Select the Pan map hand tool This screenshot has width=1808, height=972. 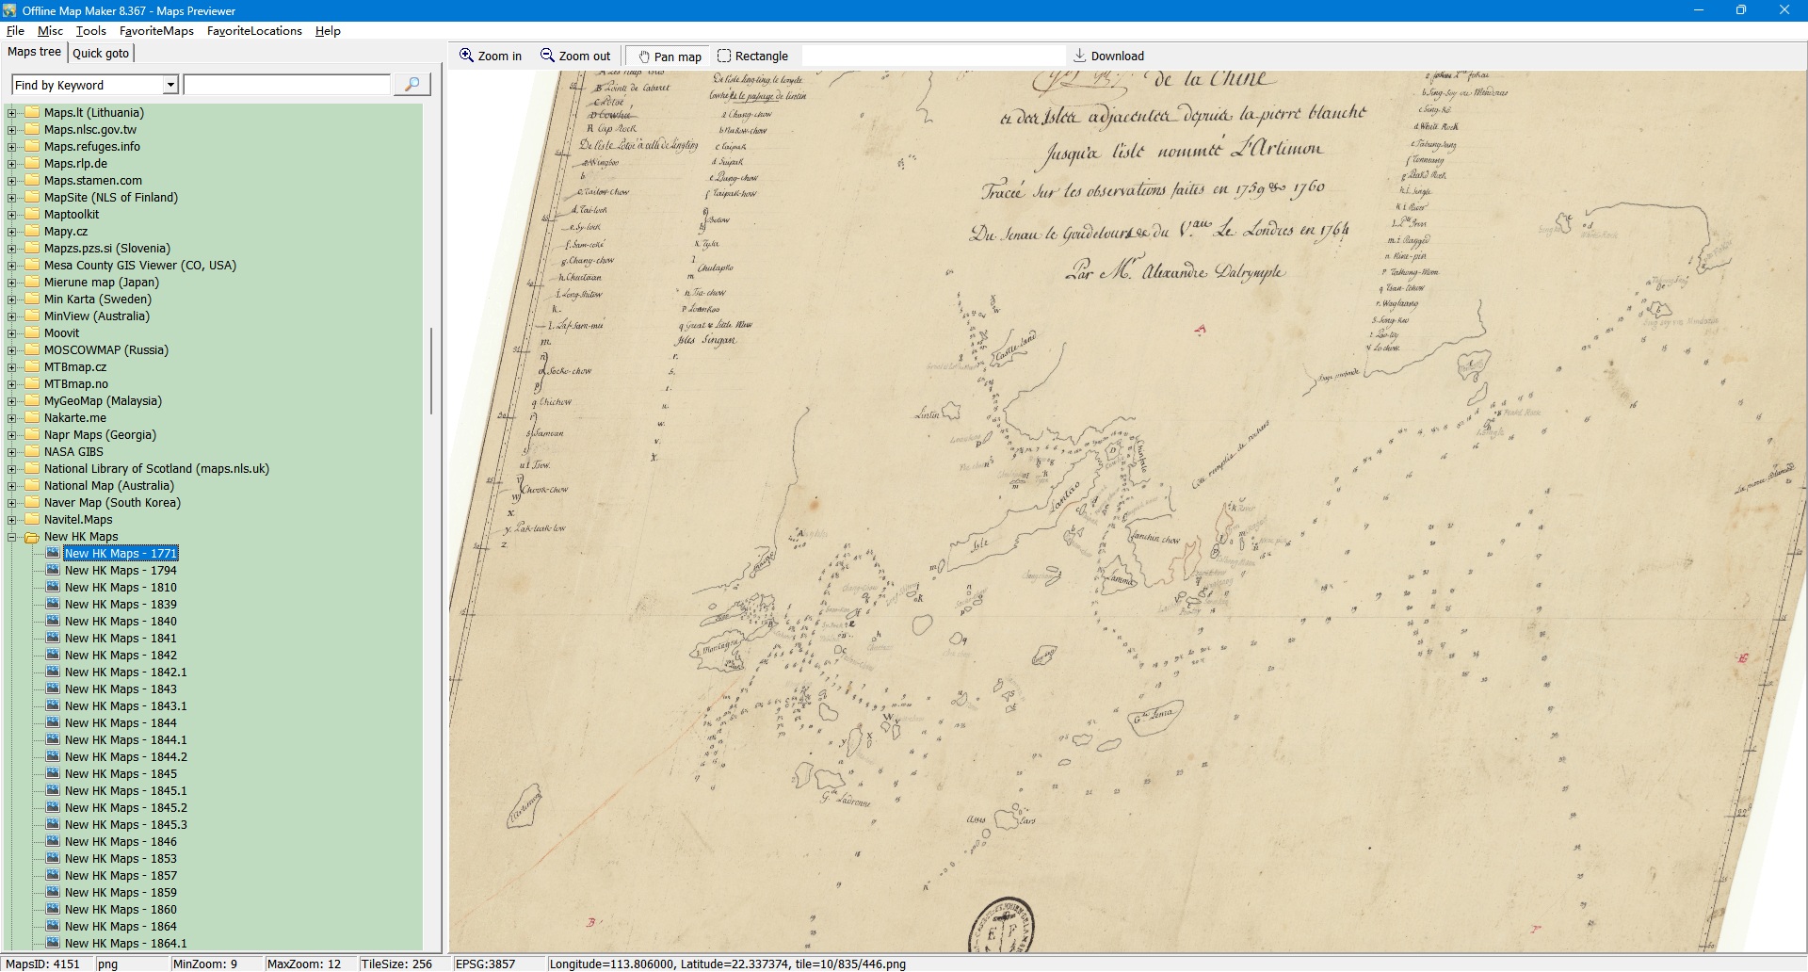645,57
